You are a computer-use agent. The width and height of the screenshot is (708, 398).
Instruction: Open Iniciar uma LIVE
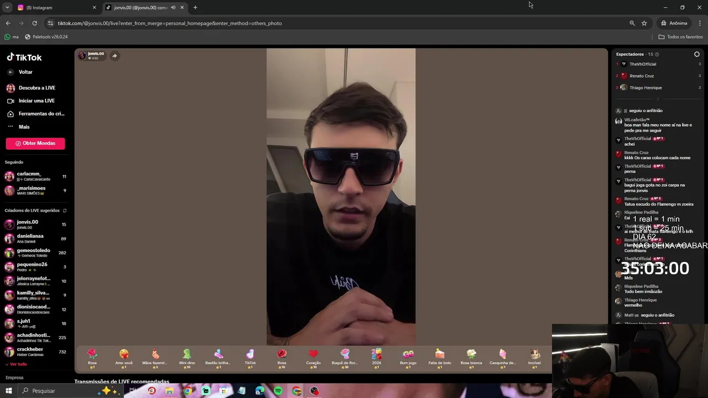click(32, 101)
